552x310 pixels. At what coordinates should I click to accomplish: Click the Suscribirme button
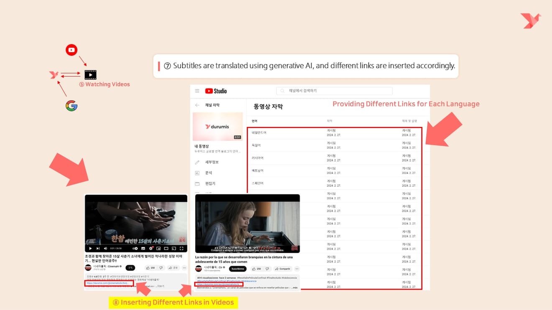coord(238,269)
